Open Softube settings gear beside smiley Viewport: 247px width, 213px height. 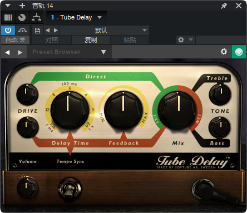(x=224, y=52)
